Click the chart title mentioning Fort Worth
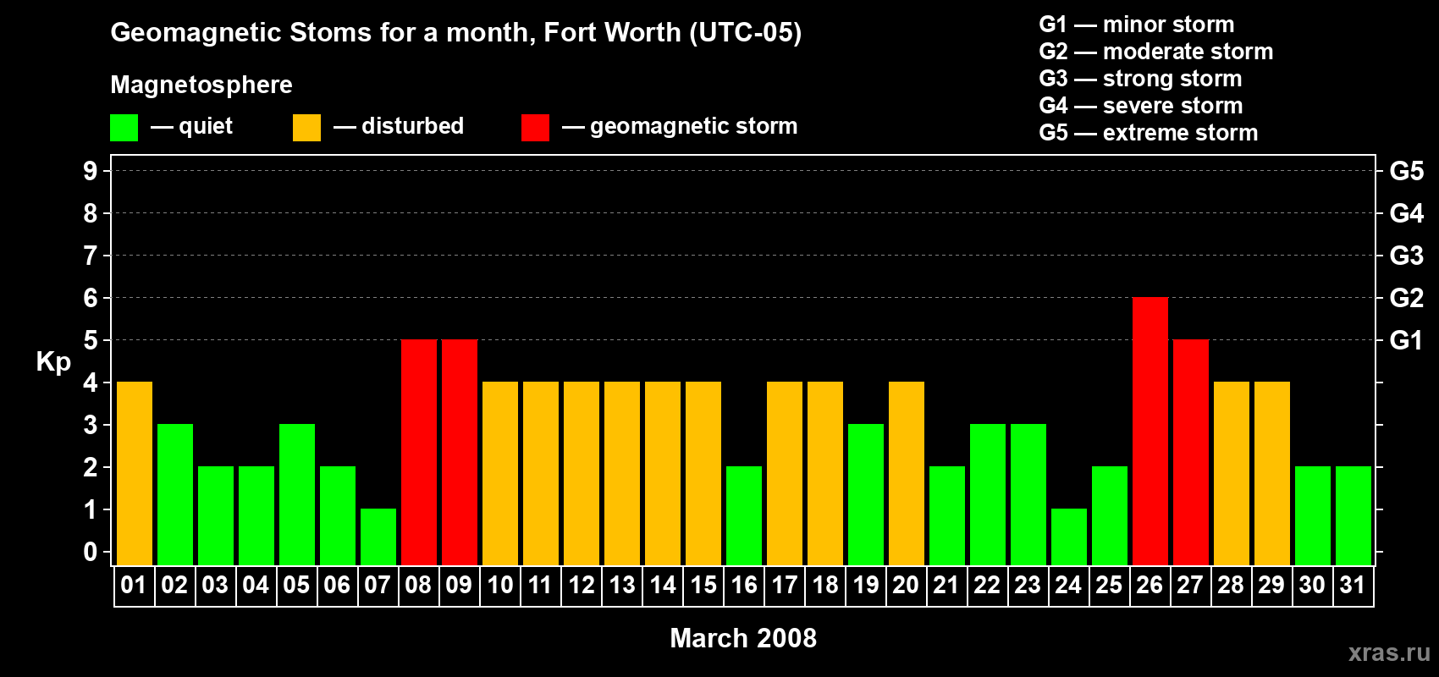The width and height of the screenshot is (1439, 677). [456, 32]
